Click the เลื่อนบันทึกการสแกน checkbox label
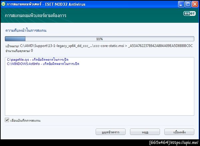Screen dimensions: 200x146 pos(25,120)
